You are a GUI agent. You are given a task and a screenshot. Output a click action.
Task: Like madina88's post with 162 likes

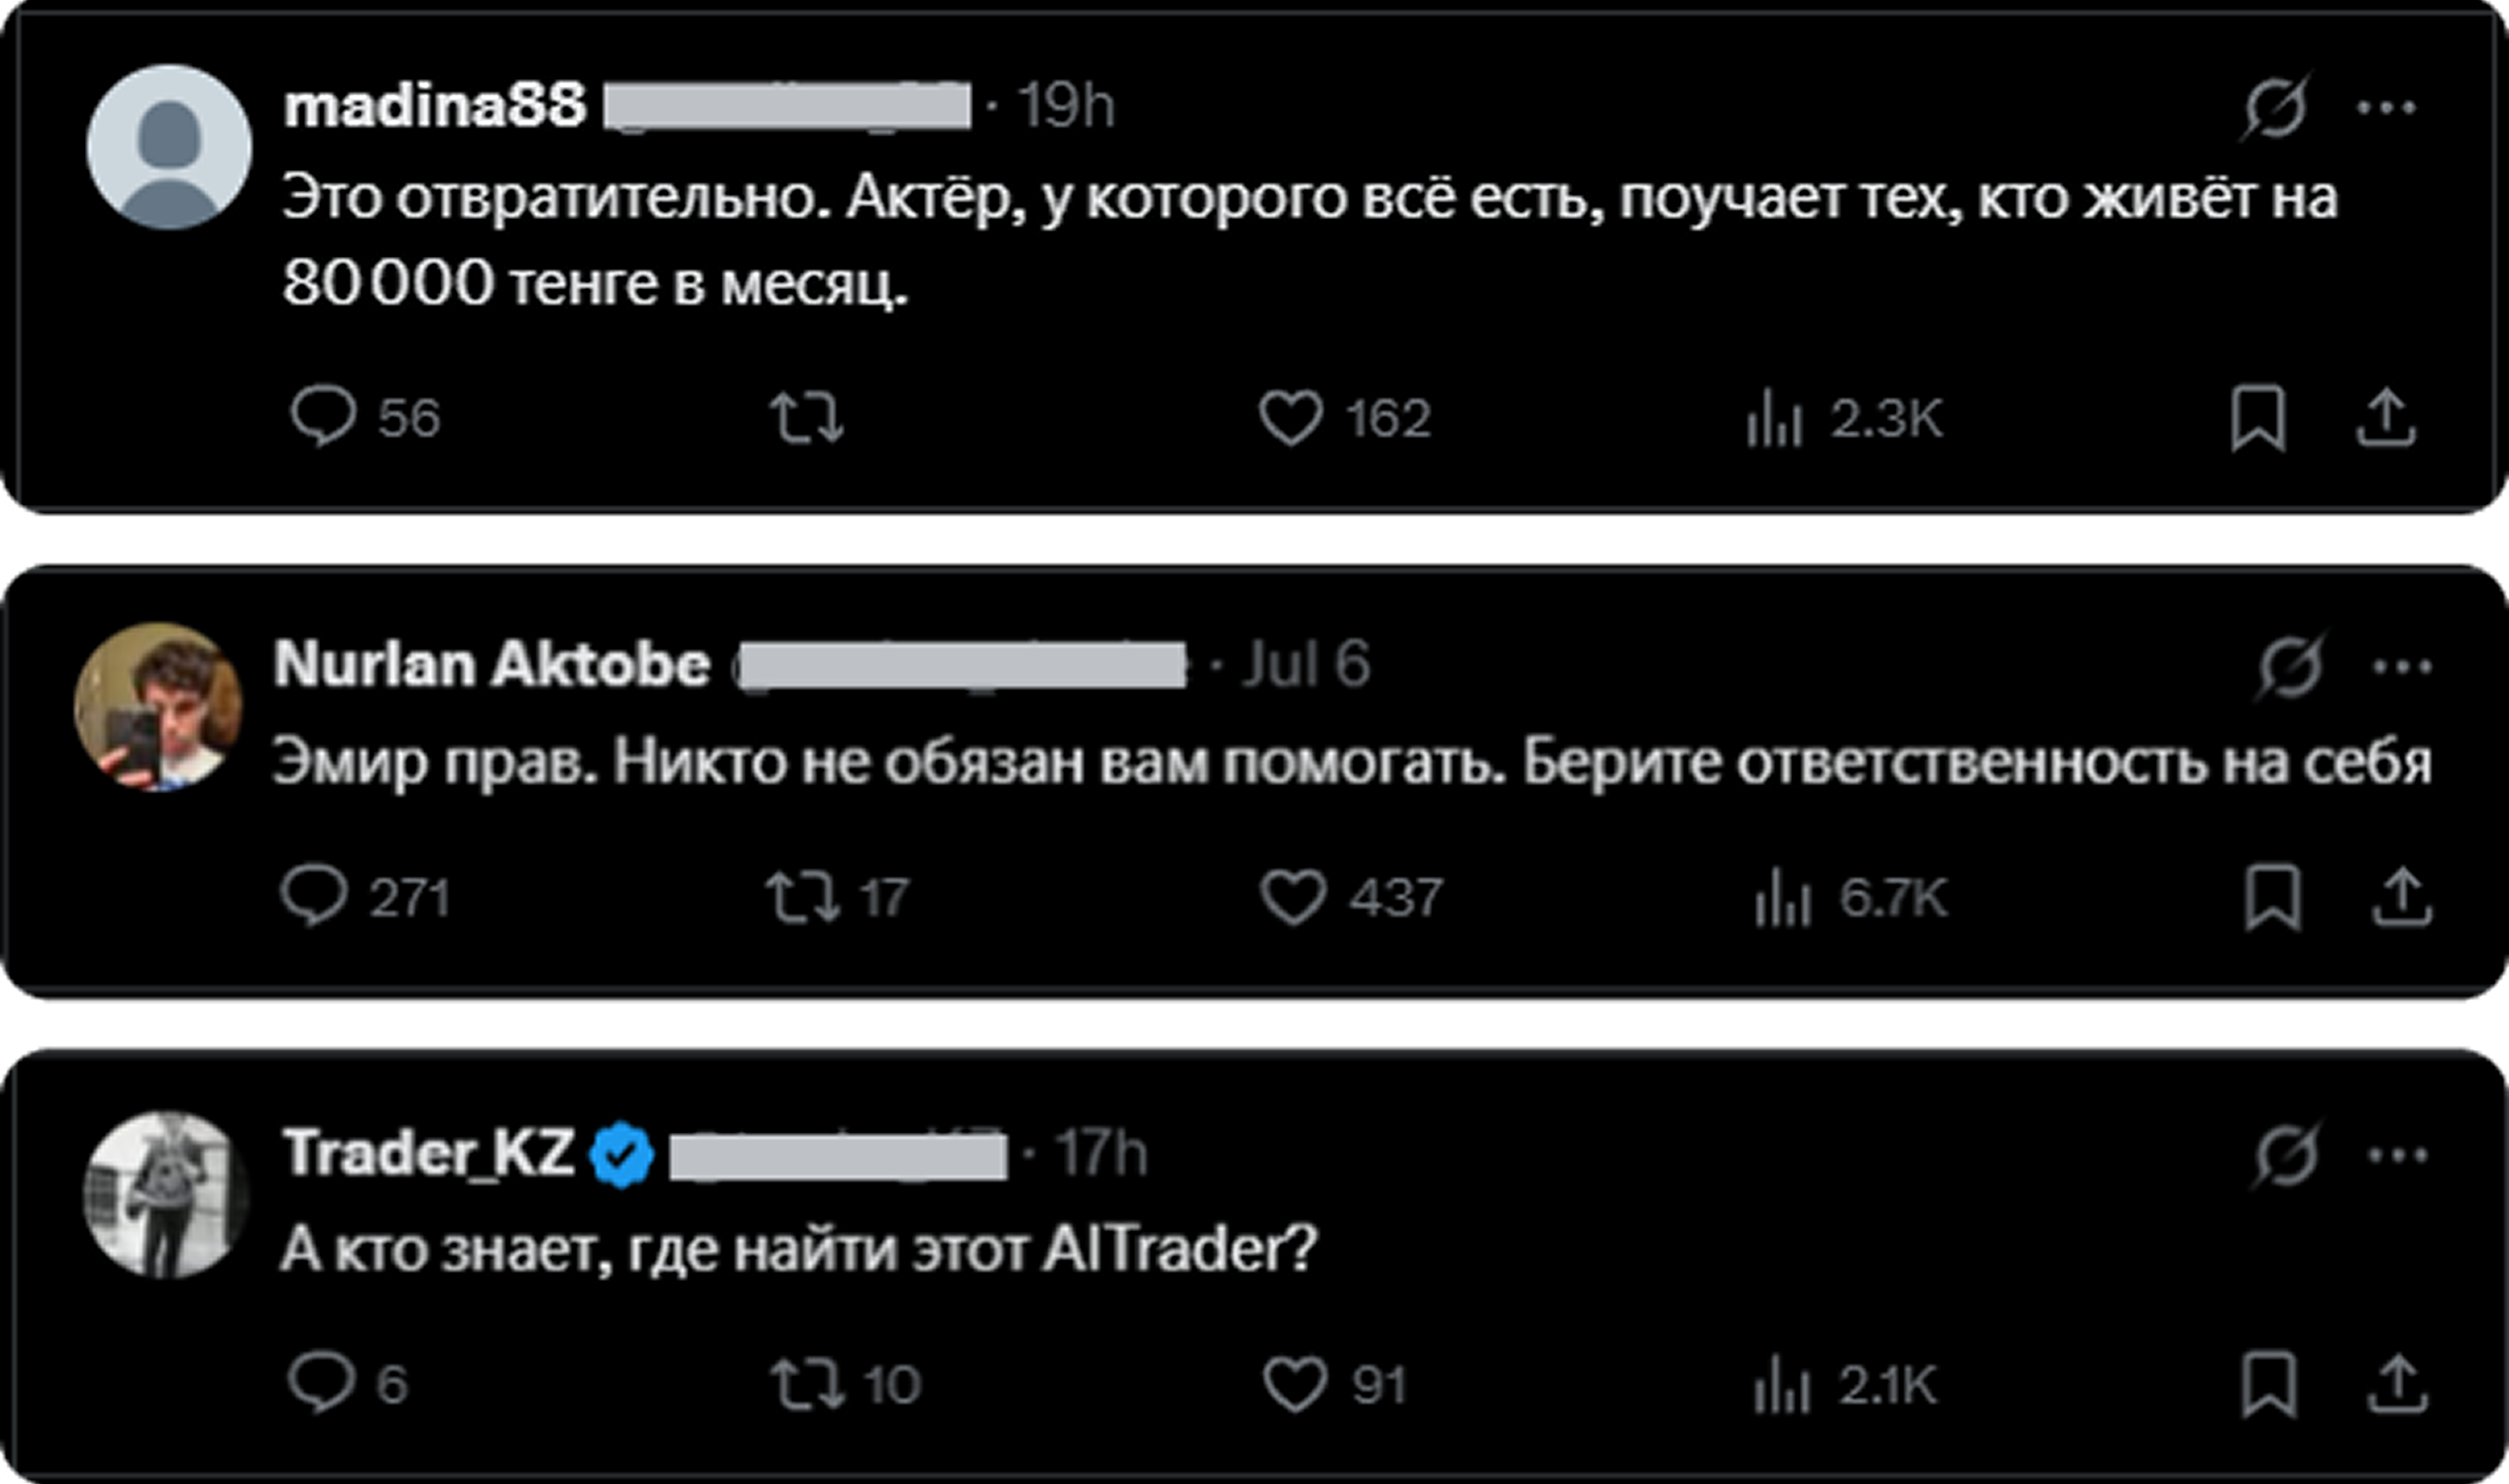pyautogui.click(x=1291, y=417)
